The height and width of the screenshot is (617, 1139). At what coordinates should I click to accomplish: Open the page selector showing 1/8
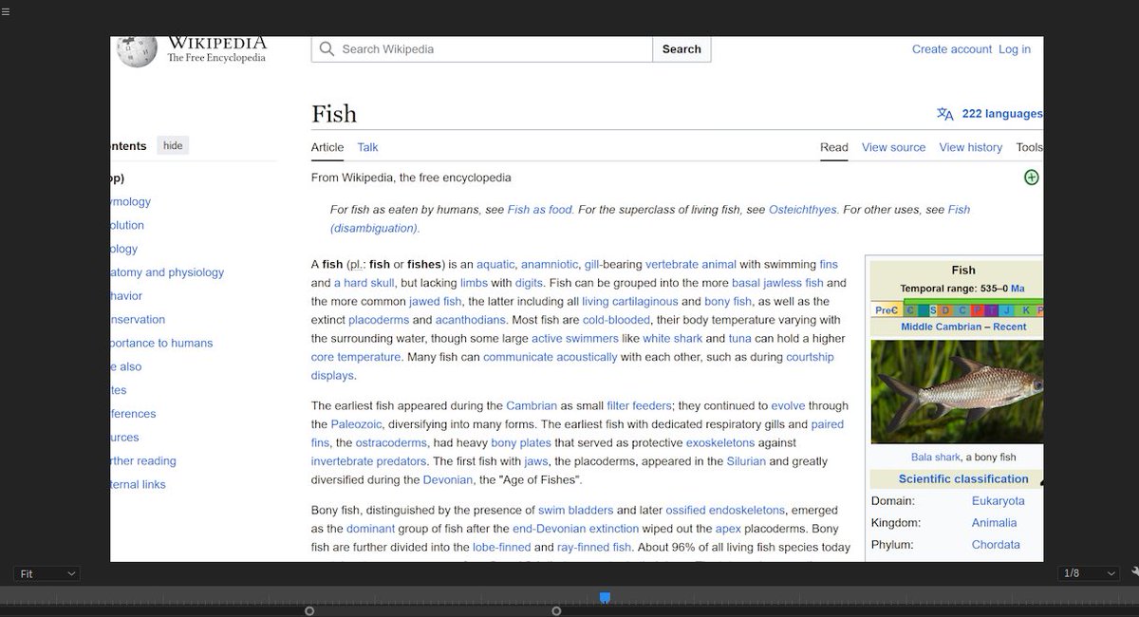(1086, 573)
